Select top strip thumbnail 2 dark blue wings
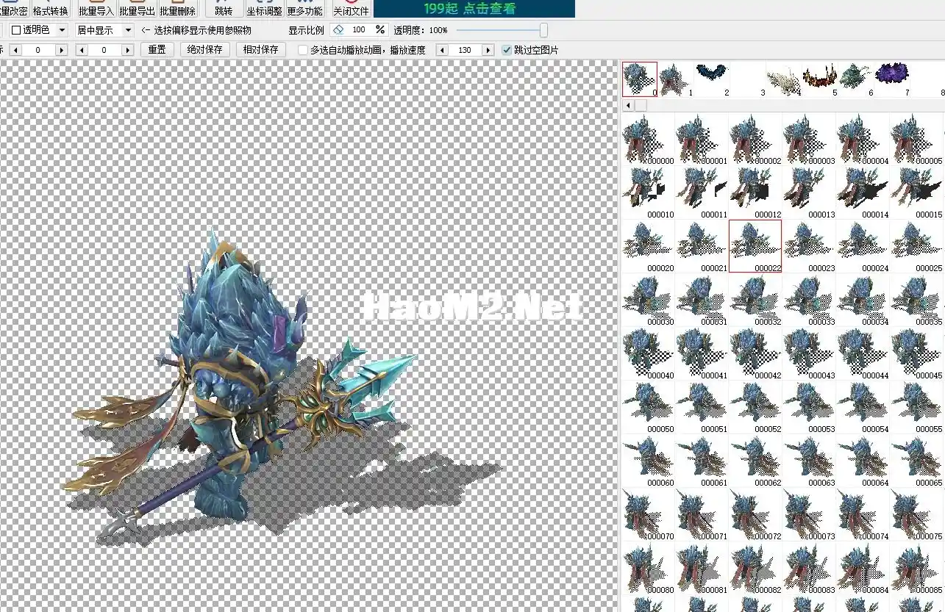945x612 pixels. (x=712, y=79)
